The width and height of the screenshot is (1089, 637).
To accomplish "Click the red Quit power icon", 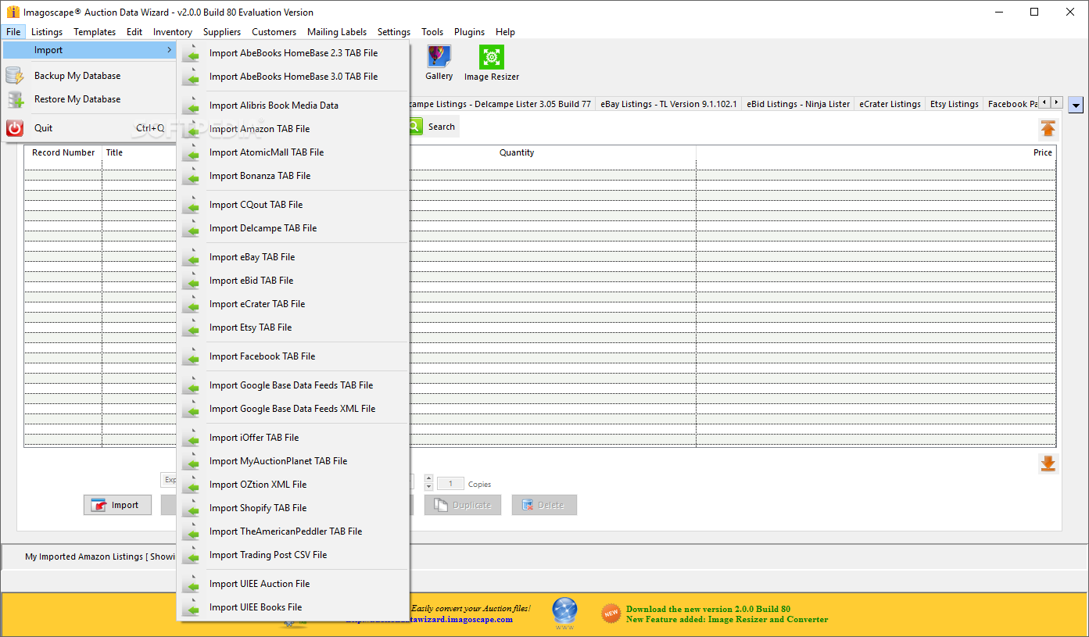I will [x=15, y=128].
